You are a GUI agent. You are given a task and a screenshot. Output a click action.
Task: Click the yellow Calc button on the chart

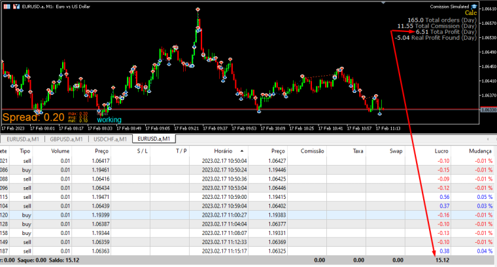point(471,12)
